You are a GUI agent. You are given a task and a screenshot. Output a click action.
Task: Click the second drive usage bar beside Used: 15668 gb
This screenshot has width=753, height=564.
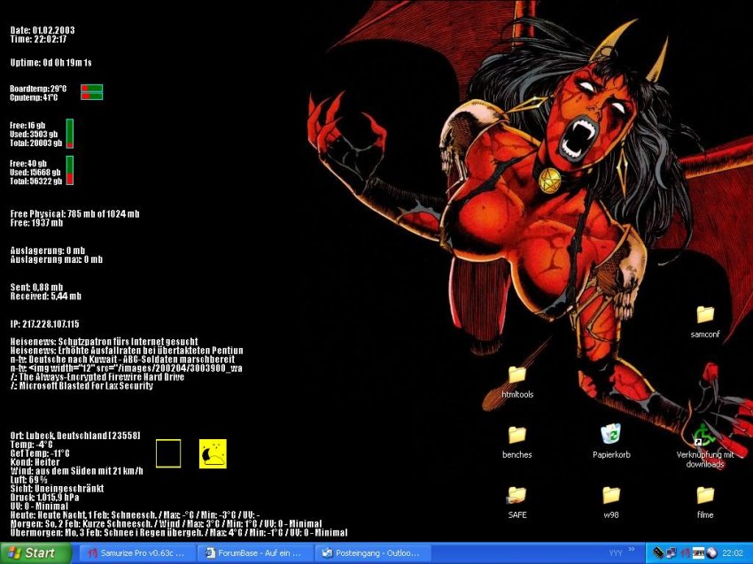pyautogui.click(x=70, y=170)
